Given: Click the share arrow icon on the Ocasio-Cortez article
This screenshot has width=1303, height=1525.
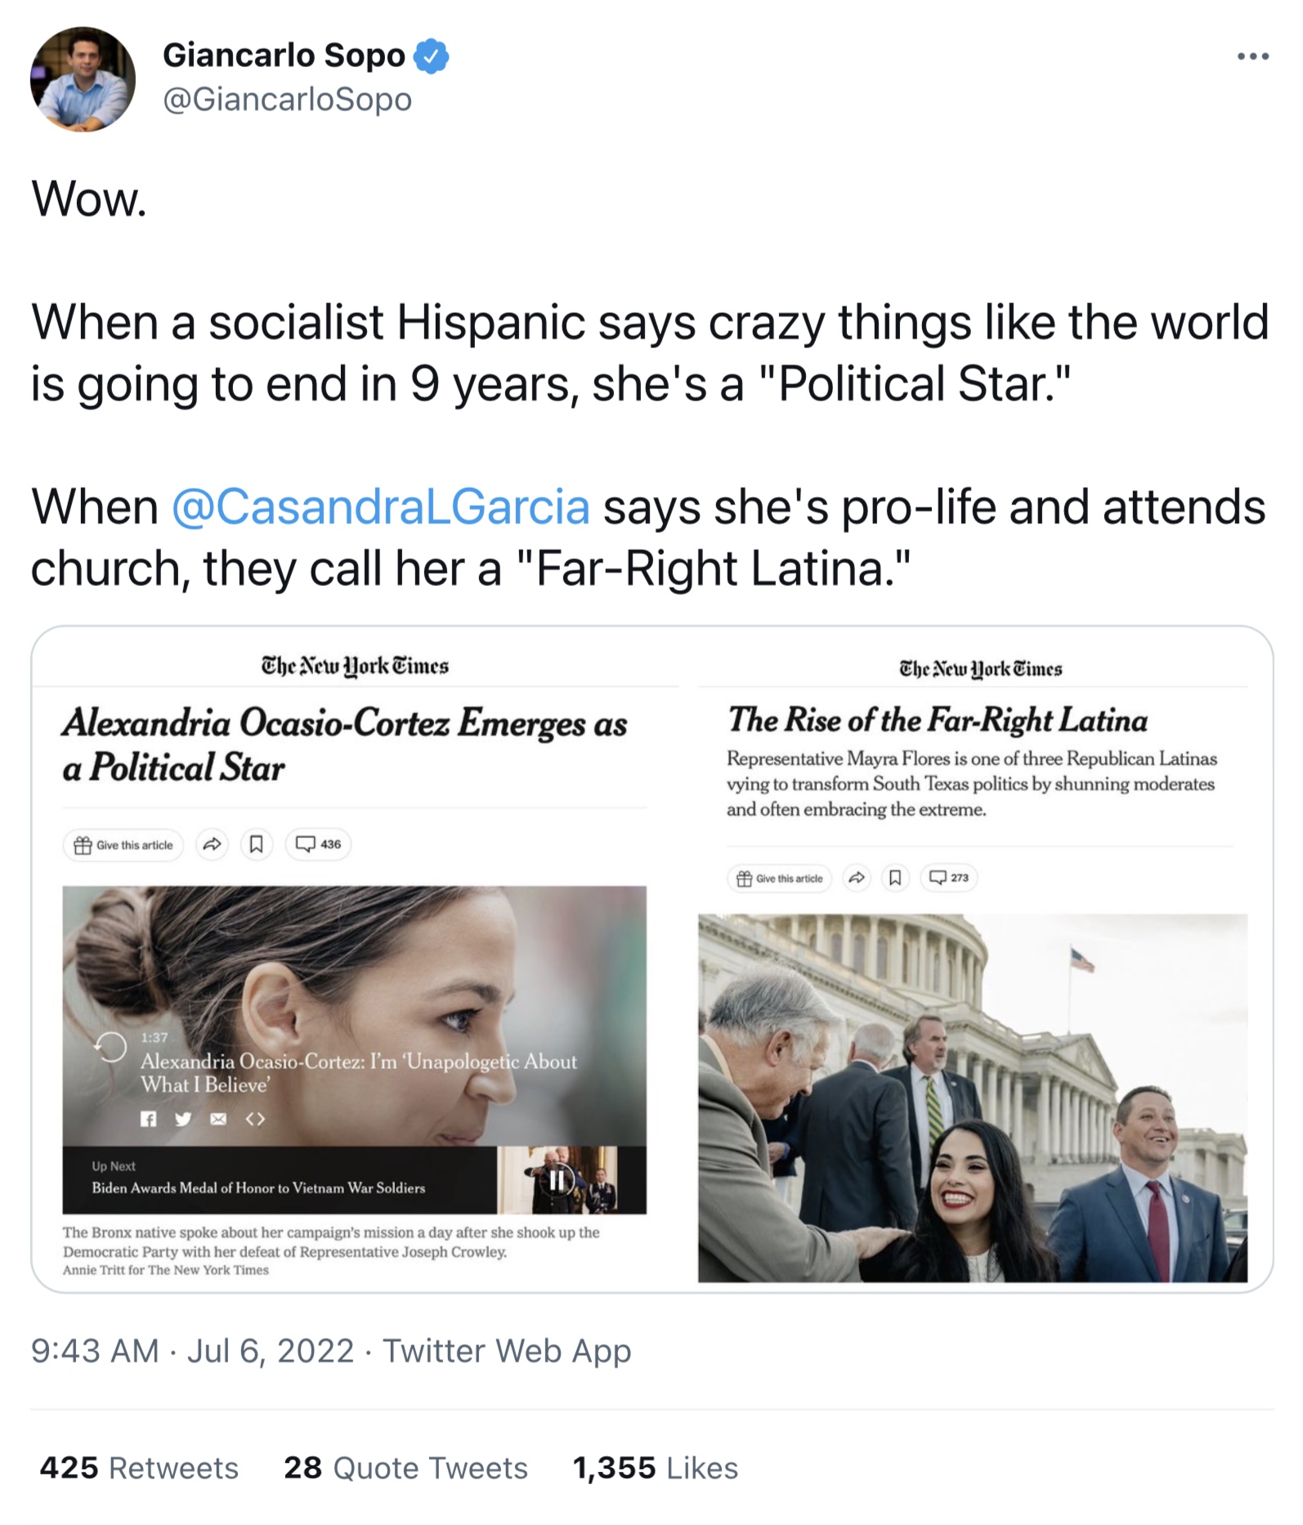Looking at the screenshot, I should (x=212, y=844).
